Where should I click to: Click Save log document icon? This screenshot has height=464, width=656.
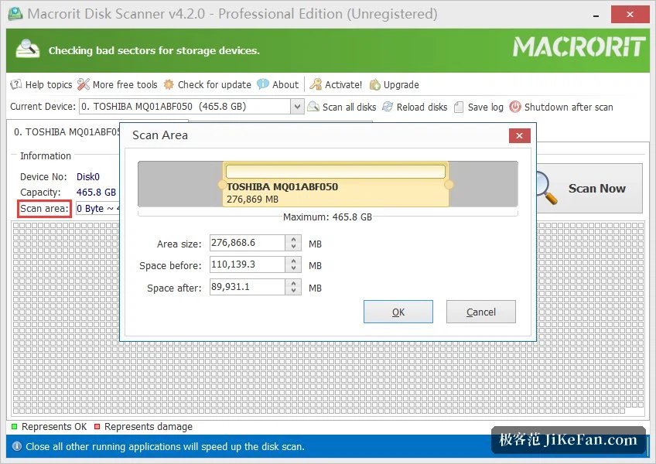[x=459, y=107]
